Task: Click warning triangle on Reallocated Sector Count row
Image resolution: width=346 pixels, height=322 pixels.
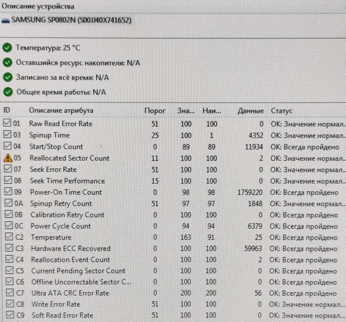Action: [x=8, y=158]
